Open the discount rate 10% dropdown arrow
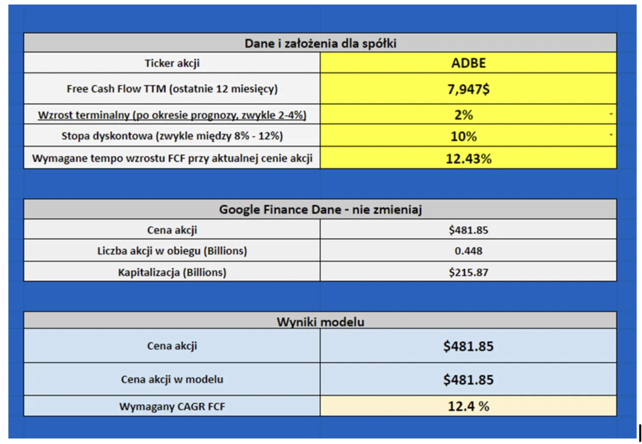 pos(610,135)
